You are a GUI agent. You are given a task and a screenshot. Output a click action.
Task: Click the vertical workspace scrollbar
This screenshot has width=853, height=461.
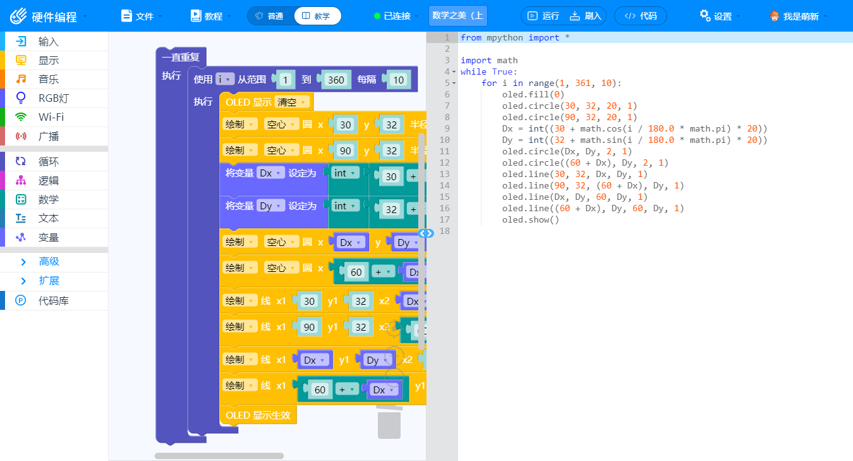421,240
